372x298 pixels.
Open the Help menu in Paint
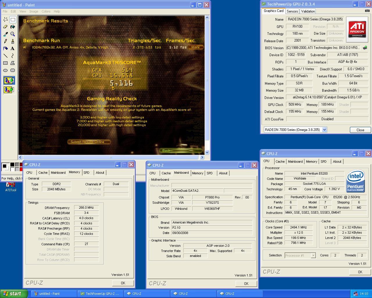click(x=57, y=11)
